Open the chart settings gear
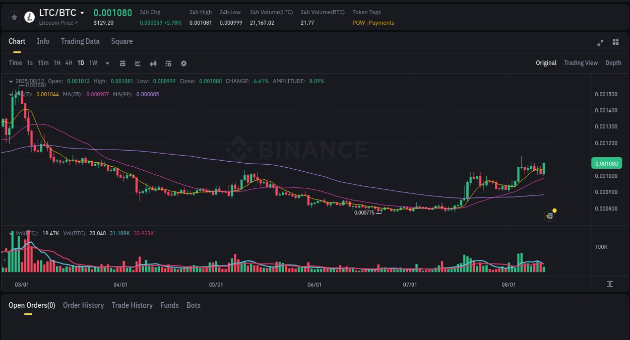The height and width of the screenshot is (340, 630). click(183, 63)
